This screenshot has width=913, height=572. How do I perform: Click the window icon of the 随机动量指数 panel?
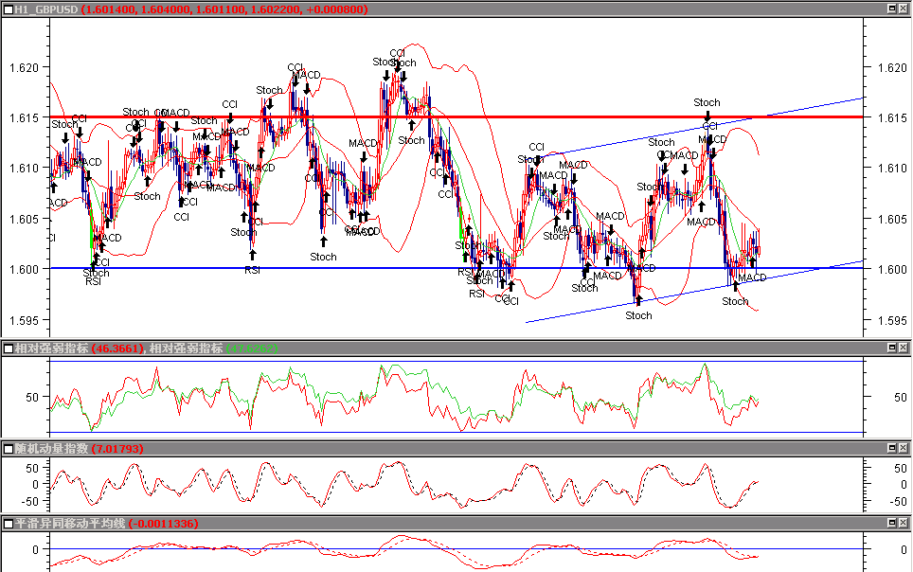pyautogui.click(x=9, y=449)
